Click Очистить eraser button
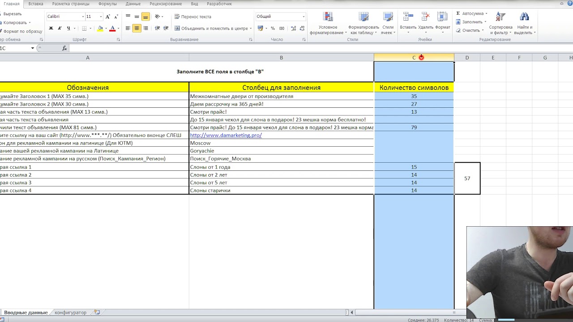Viewport: 573px width, 322px height. 470,30
